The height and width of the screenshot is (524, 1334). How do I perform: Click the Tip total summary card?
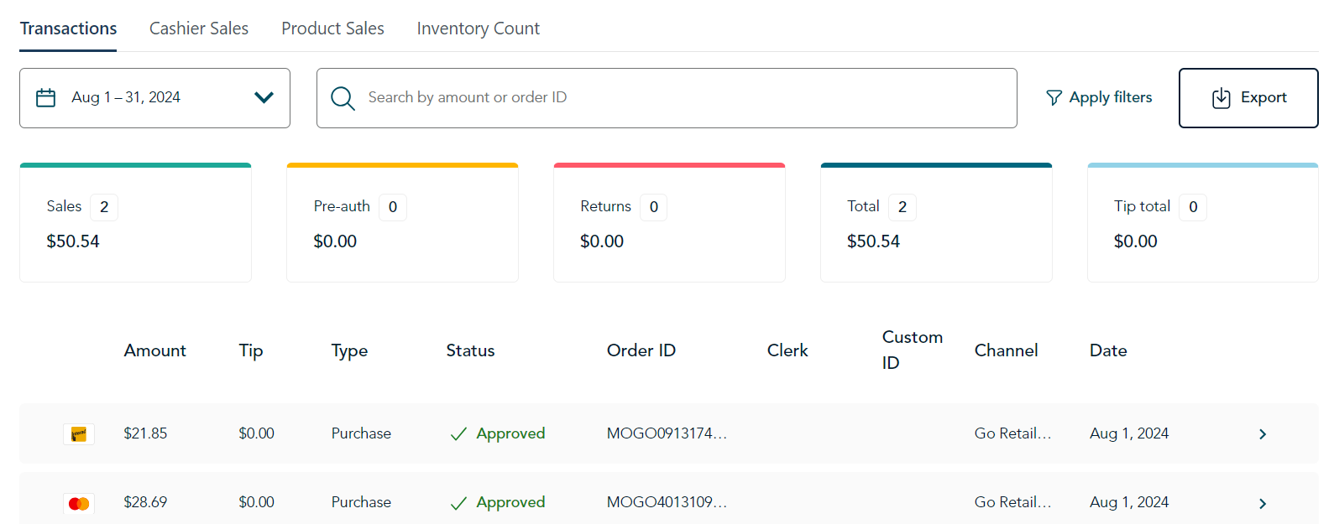[x=1202, y=223]
